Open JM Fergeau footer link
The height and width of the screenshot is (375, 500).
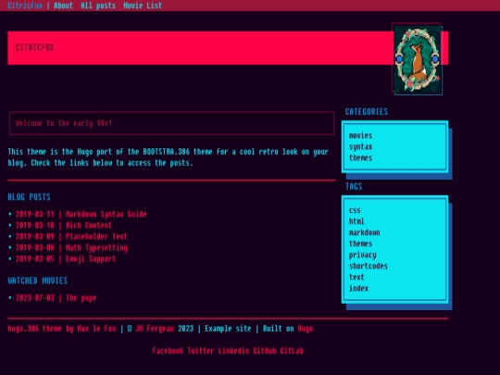pos(155,329)
